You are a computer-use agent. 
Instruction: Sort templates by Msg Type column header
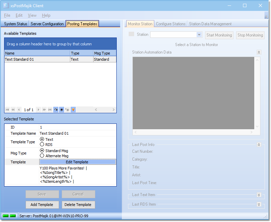pyautogui.click(x=105, y=53)
